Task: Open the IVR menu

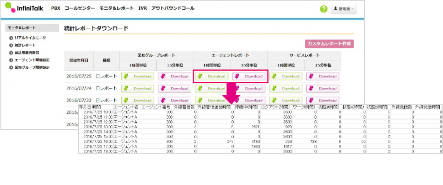Action: click(x=142, y=8)
